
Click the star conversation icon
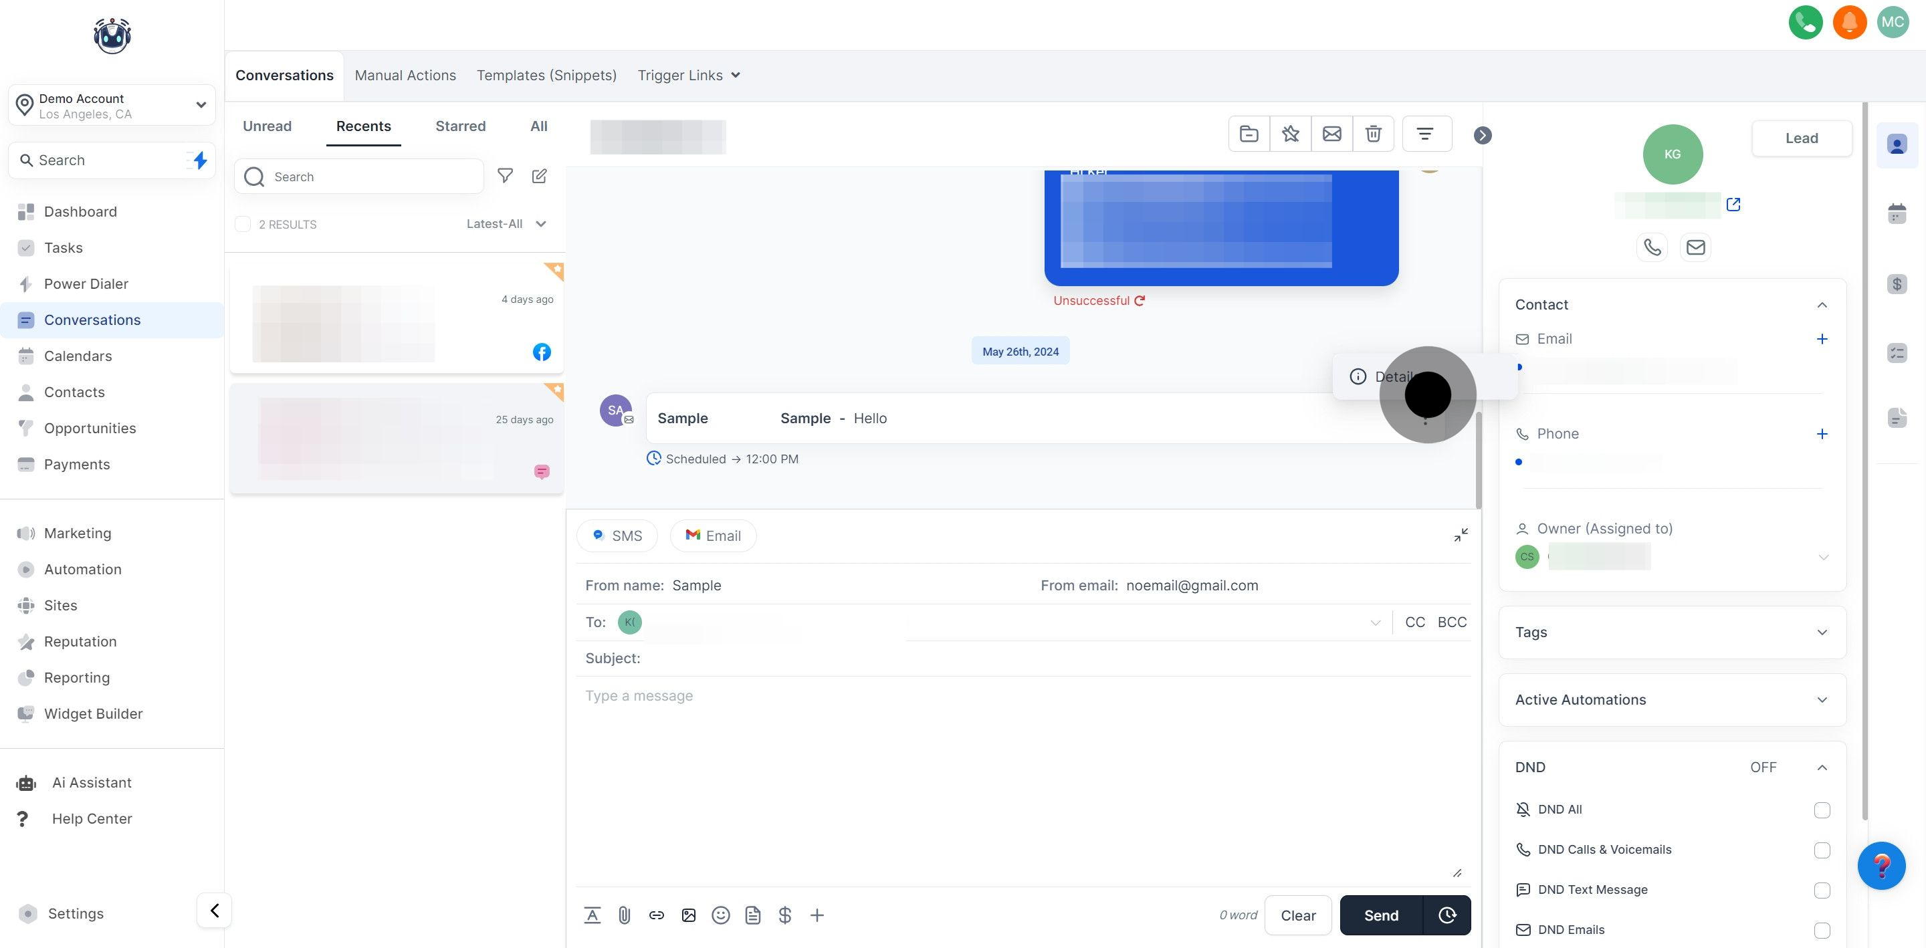coord(1290,134)
